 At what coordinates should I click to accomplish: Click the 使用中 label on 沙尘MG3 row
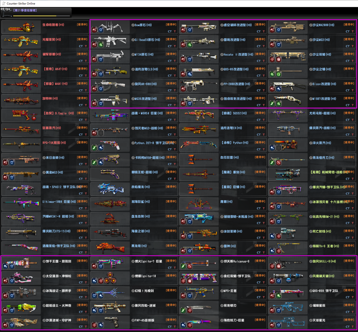coord(349,39)
